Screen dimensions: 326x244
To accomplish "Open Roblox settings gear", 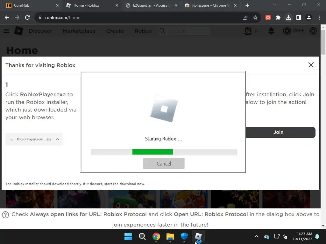I will [313, 31].
